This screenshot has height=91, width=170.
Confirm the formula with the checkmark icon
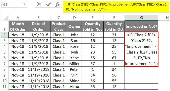click(48, 4)
